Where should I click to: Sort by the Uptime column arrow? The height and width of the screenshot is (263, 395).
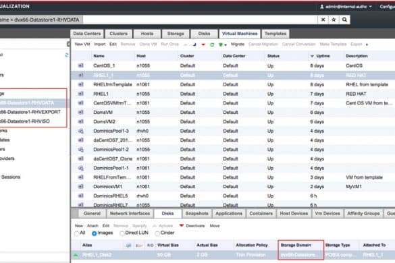312,56
